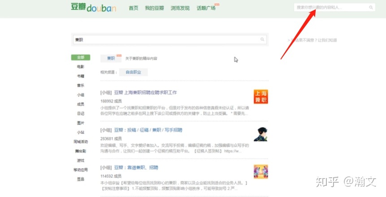Click the 114592 成员 text

tap(111, 176)
